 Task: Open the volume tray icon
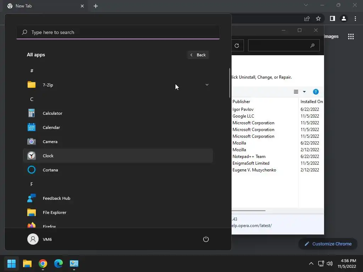coord(330,263)
